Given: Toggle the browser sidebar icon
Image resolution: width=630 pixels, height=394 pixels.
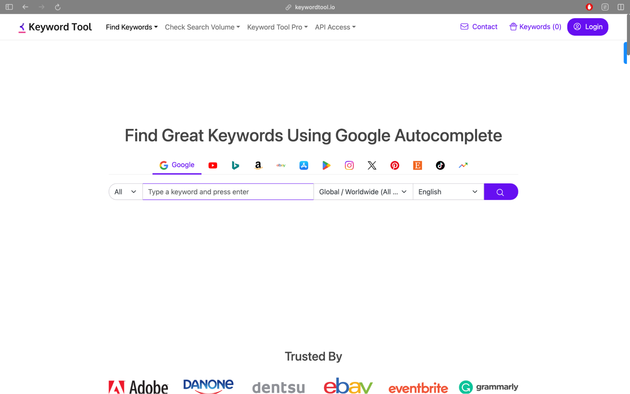Looking at the screenshot, I should pos(9,7).
